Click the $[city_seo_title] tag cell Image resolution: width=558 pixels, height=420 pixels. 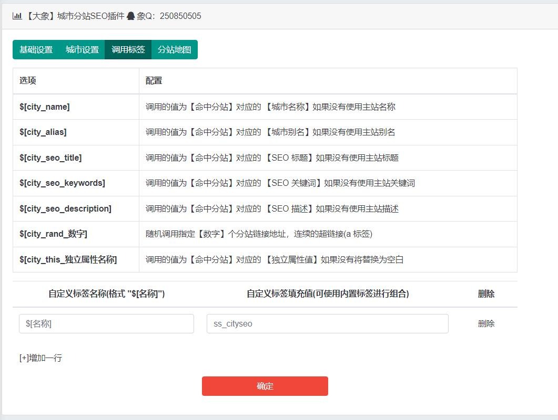coord(50,157)
